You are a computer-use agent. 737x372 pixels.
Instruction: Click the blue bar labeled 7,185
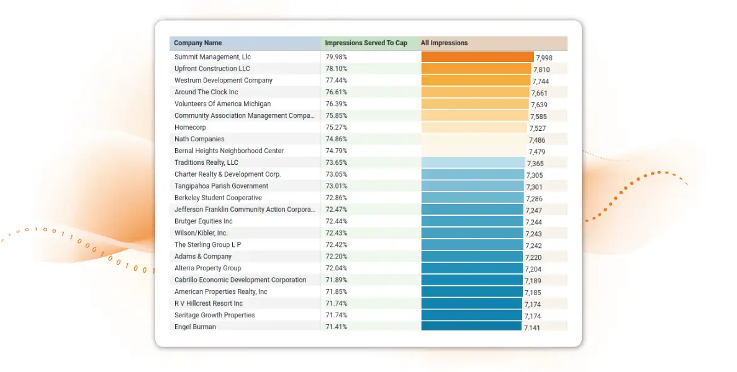[472, 291]
